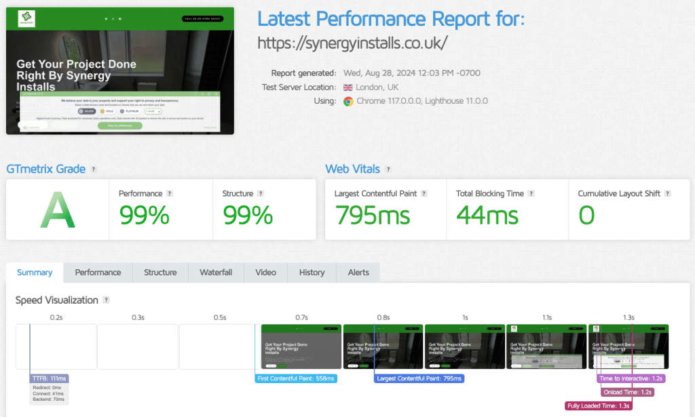Switch to the Performance tab
The height and width of the screenshot is (417, 695).
pyautogui.click(x=98, y=273)
